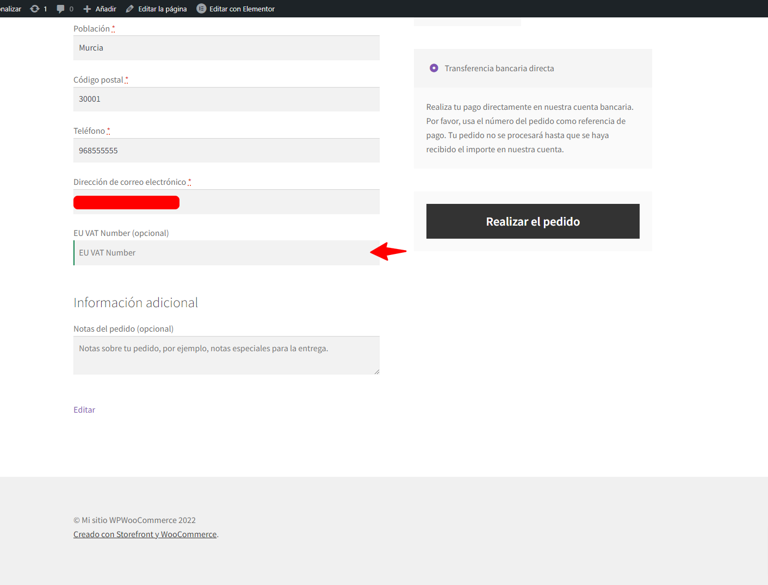Image resolution: width=768 pixels, height=585 pixels.
Task: Click the Teléfono input field
Action: tap(226, 151)
